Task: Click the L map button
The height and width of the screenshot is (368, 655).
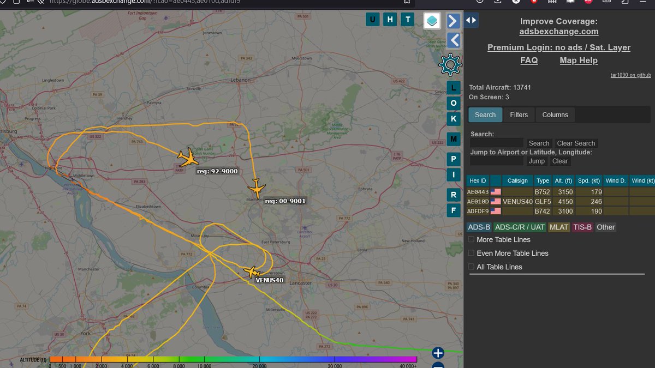Action: click(x=454, y=88)
